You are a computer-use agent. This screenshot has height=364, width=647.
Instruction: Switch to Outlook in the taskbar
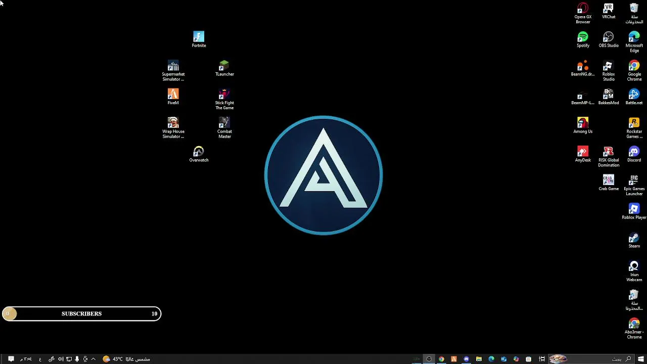[x=503, y=359]
